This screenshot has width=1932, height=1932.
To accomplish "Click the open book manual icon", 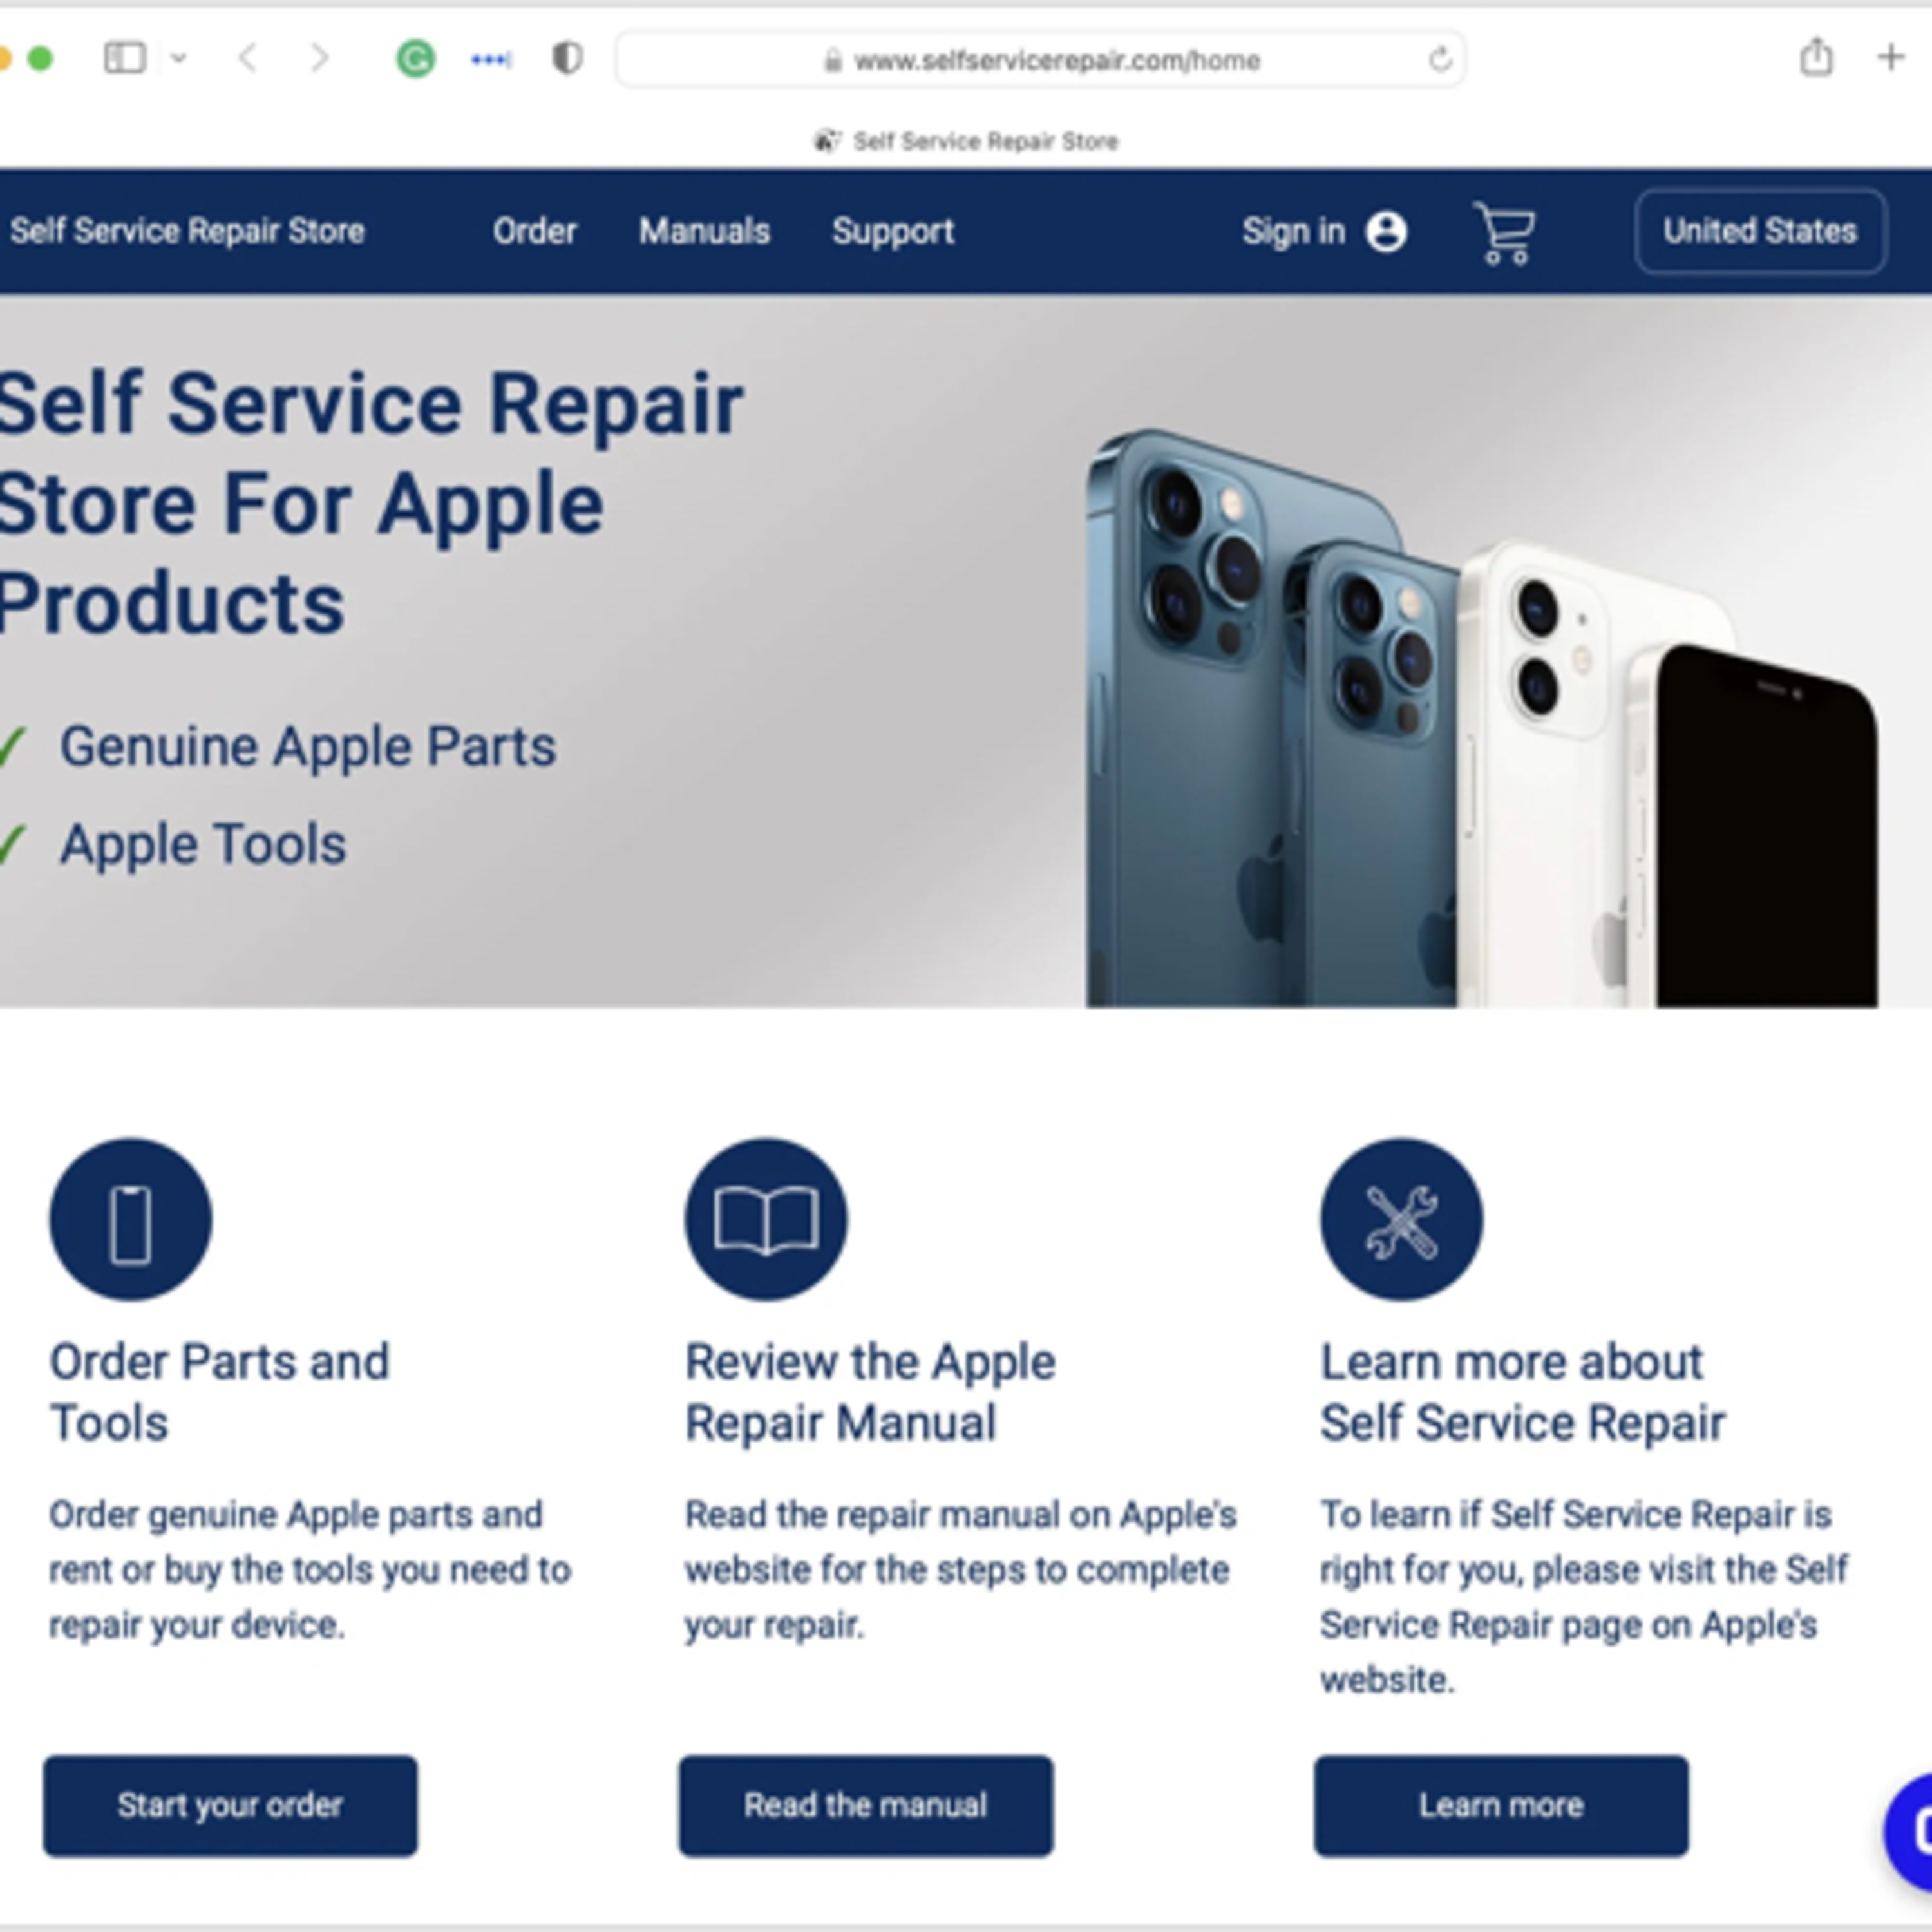I will tap(766, 1219).
